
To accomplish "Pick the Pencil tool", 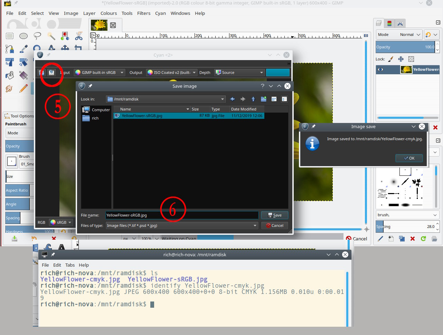I will click(x=23, y=88).
